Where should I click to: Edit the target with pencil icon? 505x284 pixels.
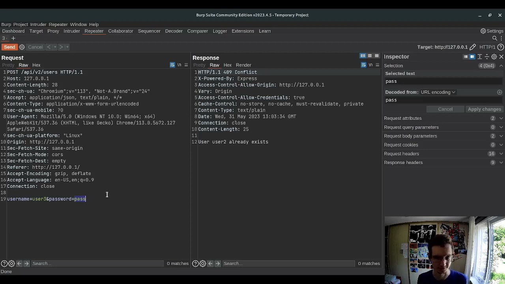point(473,47)
